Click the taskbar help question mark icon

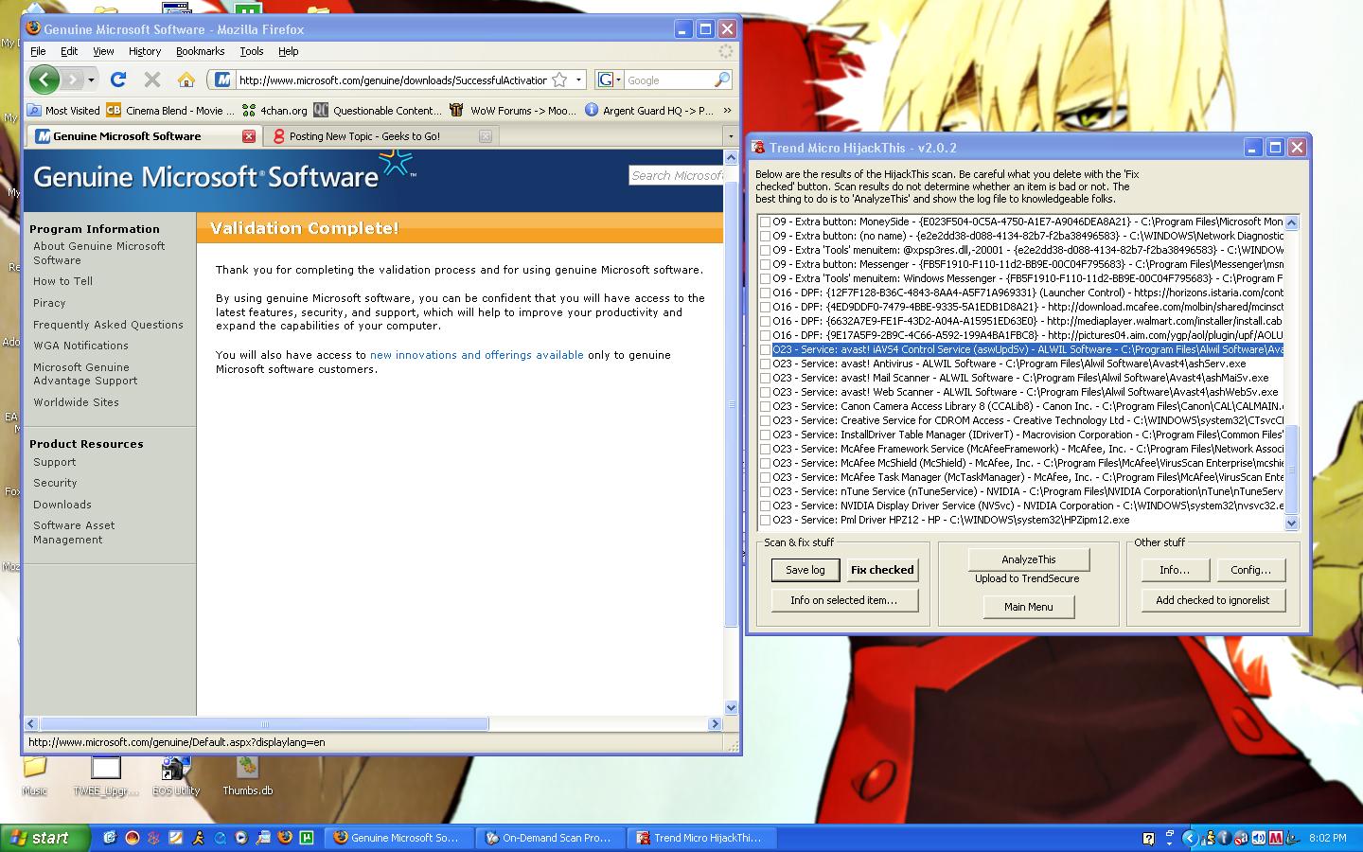tap(1148, 838)
